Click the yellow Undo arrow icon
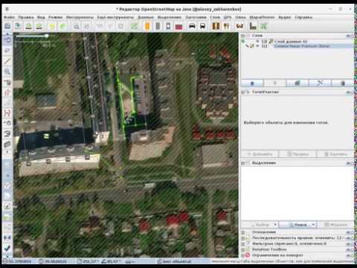The image size is (357, 268). tap(52, 26)
